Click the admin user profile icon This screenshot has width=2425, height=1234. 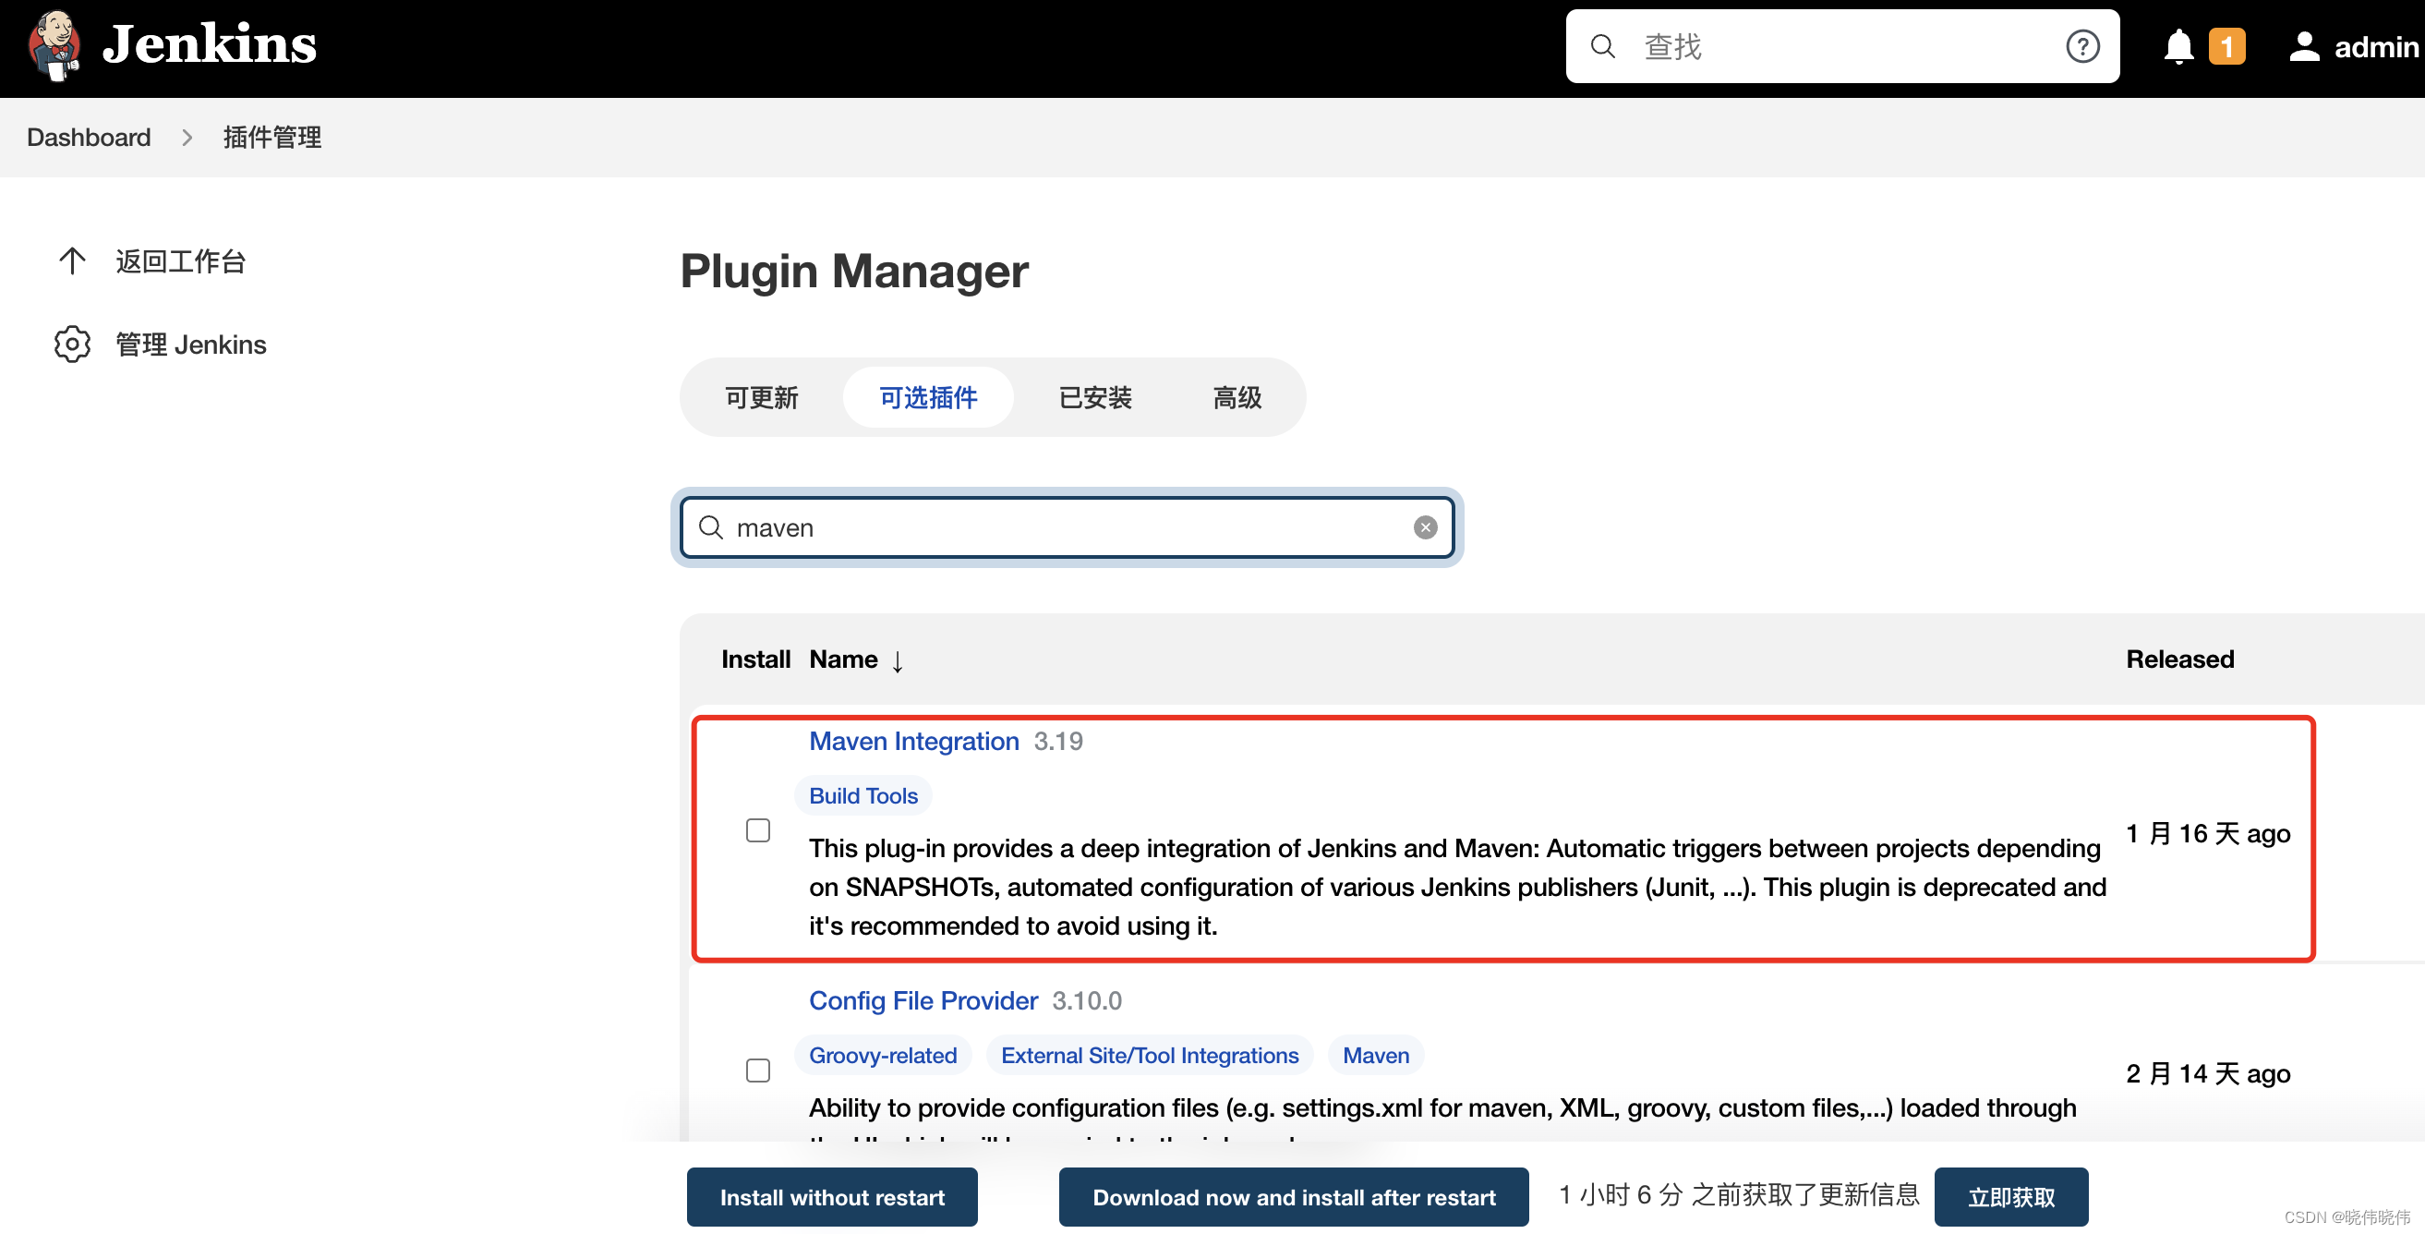coord(2303,46)
